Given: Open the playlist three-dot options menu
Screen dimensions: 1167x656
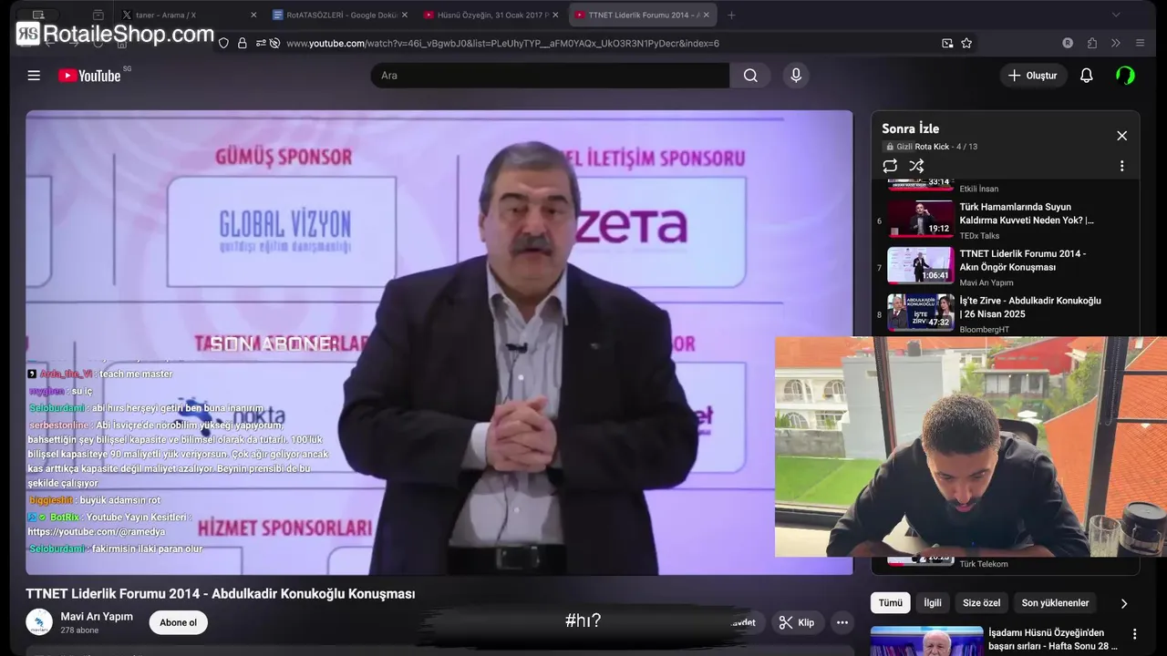Looking at the screenshot, I should pyautogui.click(x=1121, y=166).
